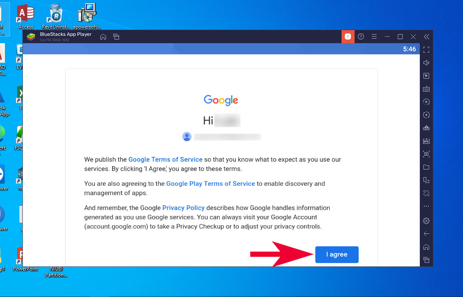This screenshot has height=297, width=463.
Task: Go to BlueStacks home from title bar
Action: (x=103, y=37)
